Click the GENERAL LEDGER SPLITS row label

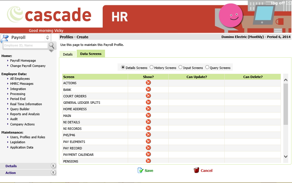coord(82,103)
